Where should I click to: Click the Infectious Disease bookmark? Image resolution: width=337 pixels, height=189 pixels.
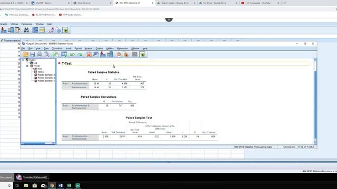point(17,15)
